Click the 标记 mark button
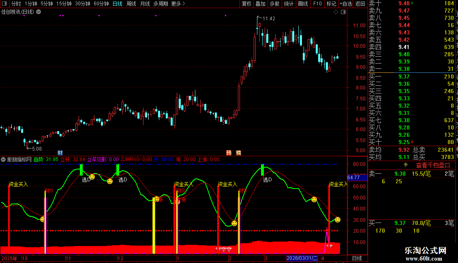This screenshot has height=263, width=458. [x=331, y=4]
